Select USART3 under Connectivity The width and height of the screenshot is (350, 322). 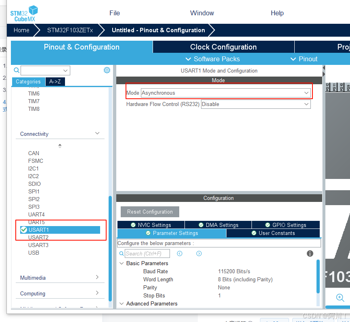click(38, 245)
